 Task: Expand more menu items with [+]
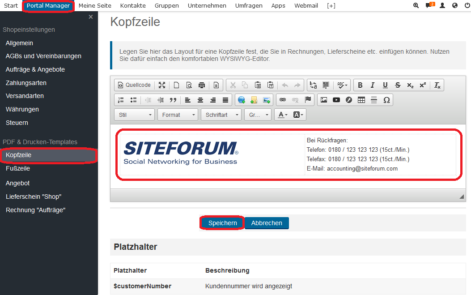coord(331,6)
